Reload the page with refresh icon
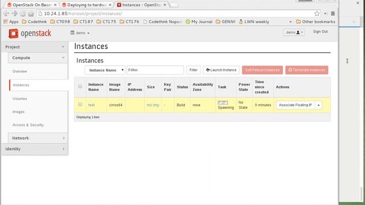This screenshot has width=365, height=205. point(23,14)
